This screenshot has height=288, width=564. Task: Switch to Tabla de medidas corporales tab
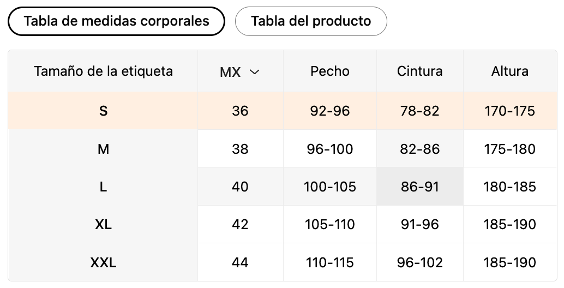click(116, 21)
